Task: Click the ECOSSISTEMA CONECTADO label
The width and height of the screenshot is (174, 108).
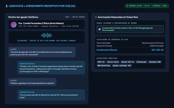Action: click(x=107, y=58)
